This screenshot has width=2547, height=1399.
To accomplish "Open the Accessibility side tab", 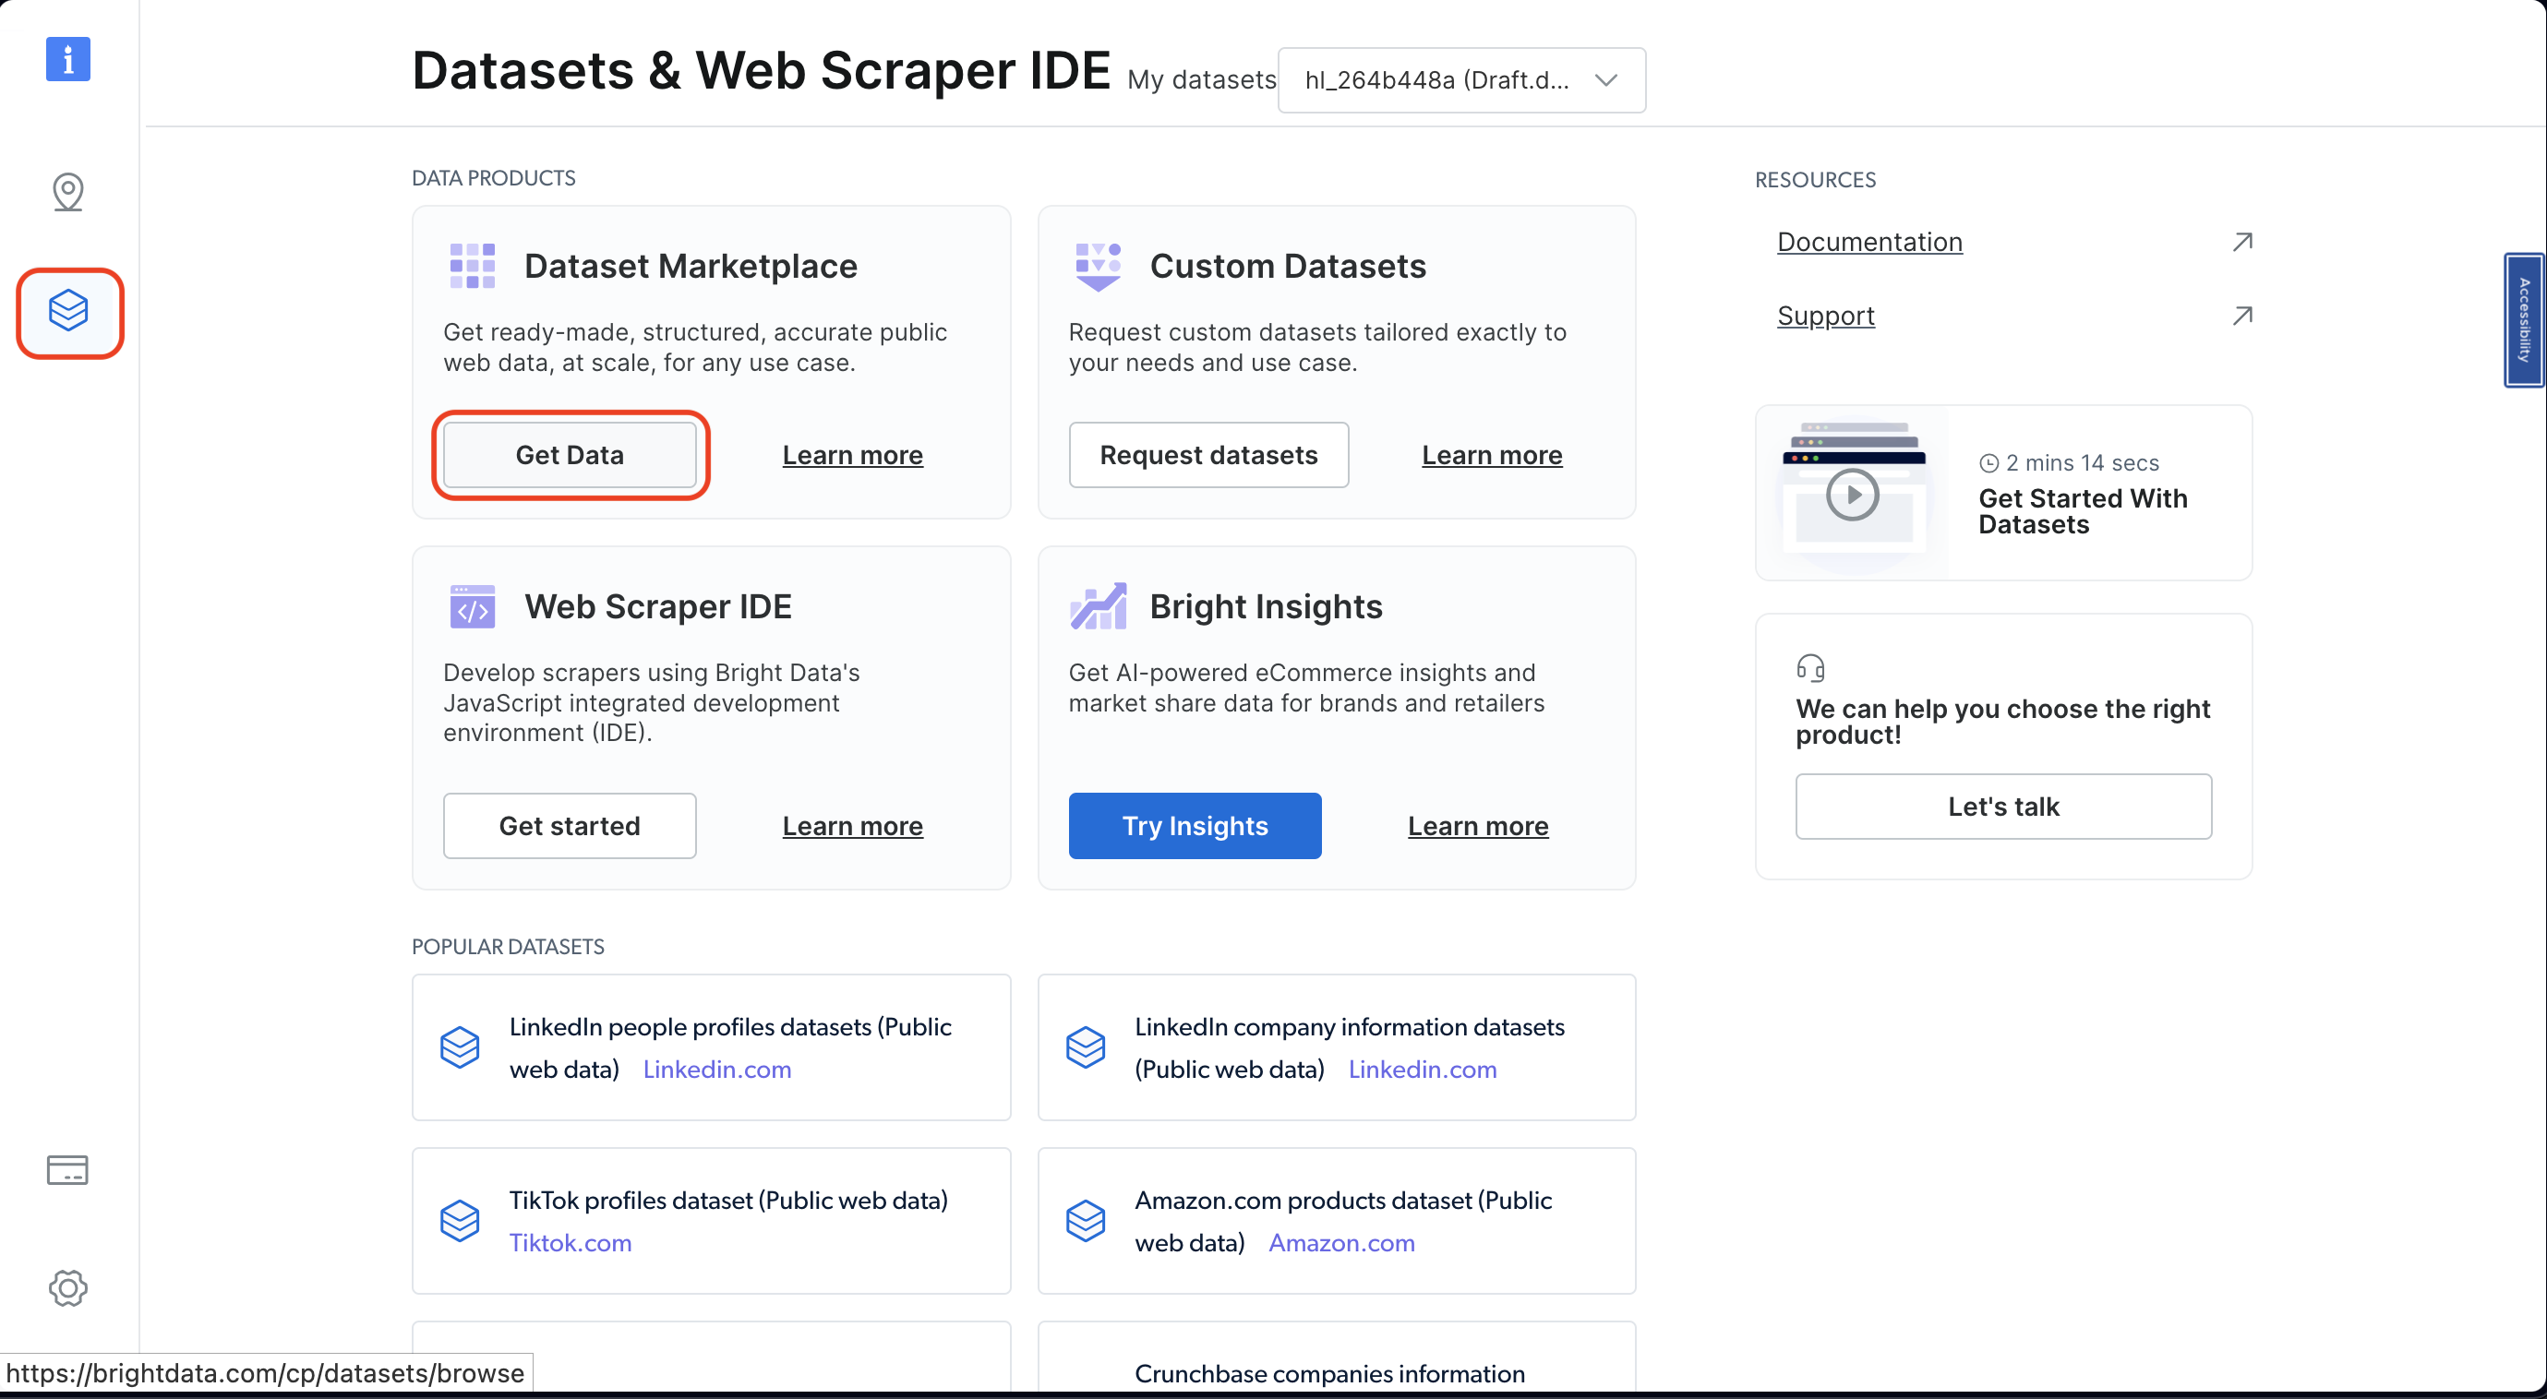I will click(2524, 319).
